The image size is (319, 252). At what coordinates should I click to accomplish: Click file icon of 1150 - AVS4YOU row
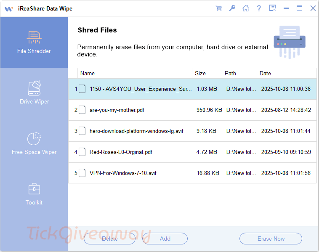(x=82, y=89)
